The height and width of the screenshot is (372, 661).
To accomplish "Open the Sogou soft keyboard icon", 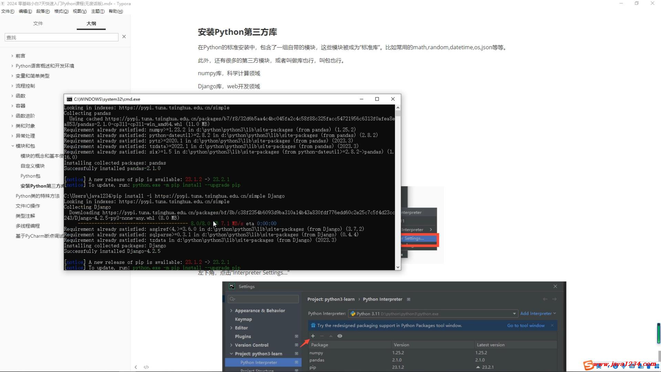I will click(x=632, y=366).
